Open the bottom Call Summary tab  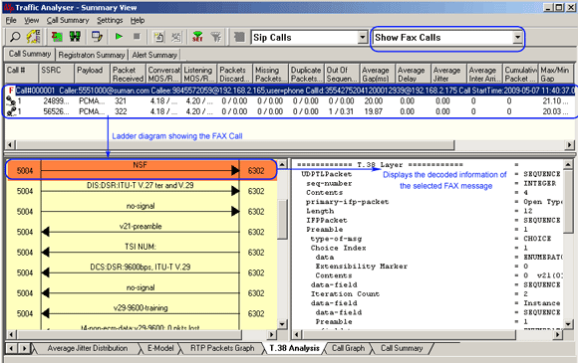[x=402, y=348]
